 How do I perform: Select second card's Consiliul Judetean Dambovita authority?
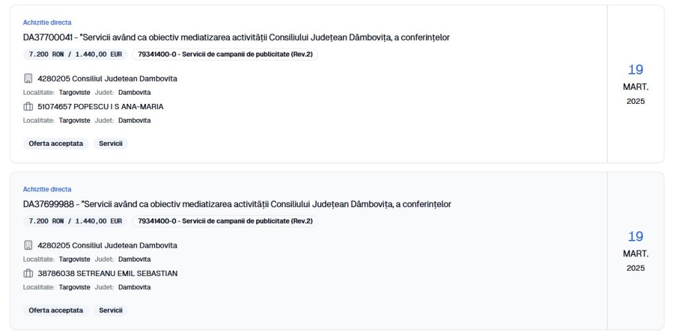(x=107, y=245)
